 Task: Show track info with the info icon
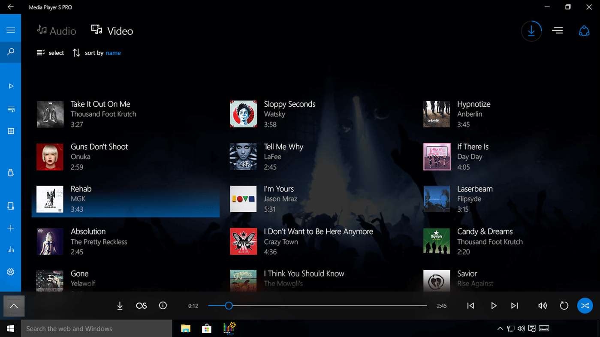pos(163,306)
